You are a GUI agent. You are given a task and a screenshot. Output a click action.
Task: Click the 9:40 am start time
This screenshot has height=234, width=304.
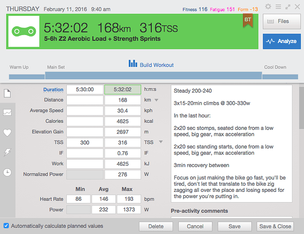pyautogui.click(x=101, y=9)
